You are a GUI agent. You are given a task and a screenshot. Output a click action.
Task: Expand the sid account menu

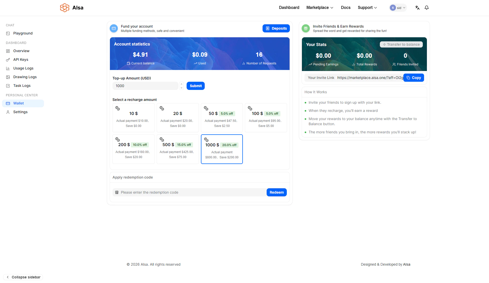tap(397, 8)
